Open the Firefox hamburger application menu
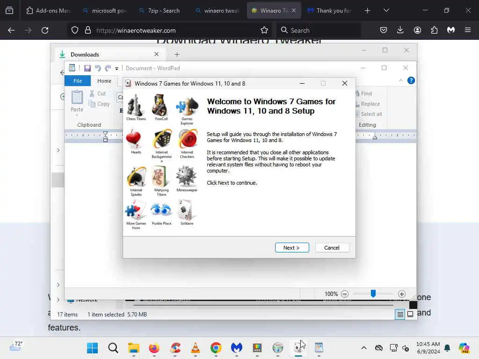Image resolution: width=479 pixels, height=359 pixels. [x=468, y=30]
